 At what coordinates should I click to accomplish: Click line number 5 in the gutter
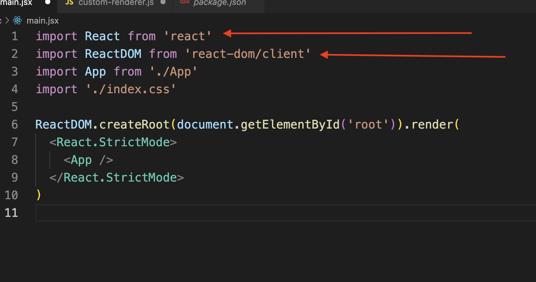[15, 107]
